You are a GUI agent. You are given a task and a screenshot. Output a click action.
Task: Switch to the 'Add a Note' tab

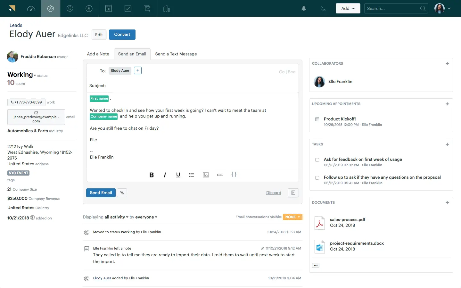click(x=98, y=54)
